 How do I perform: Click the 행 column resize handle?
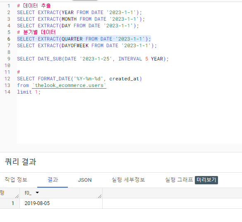[x=17, y=196]
